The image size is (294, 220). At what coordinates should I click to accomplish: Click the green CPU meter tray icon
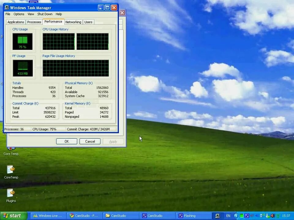pos(242,216)
